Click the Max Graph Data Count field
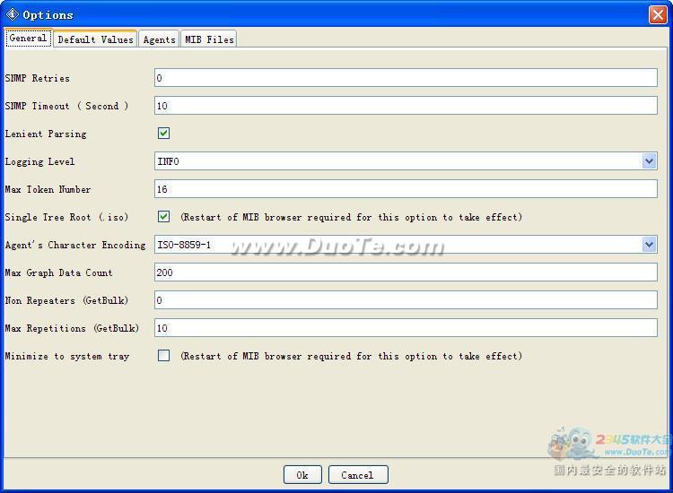 [x=406, y=272]
